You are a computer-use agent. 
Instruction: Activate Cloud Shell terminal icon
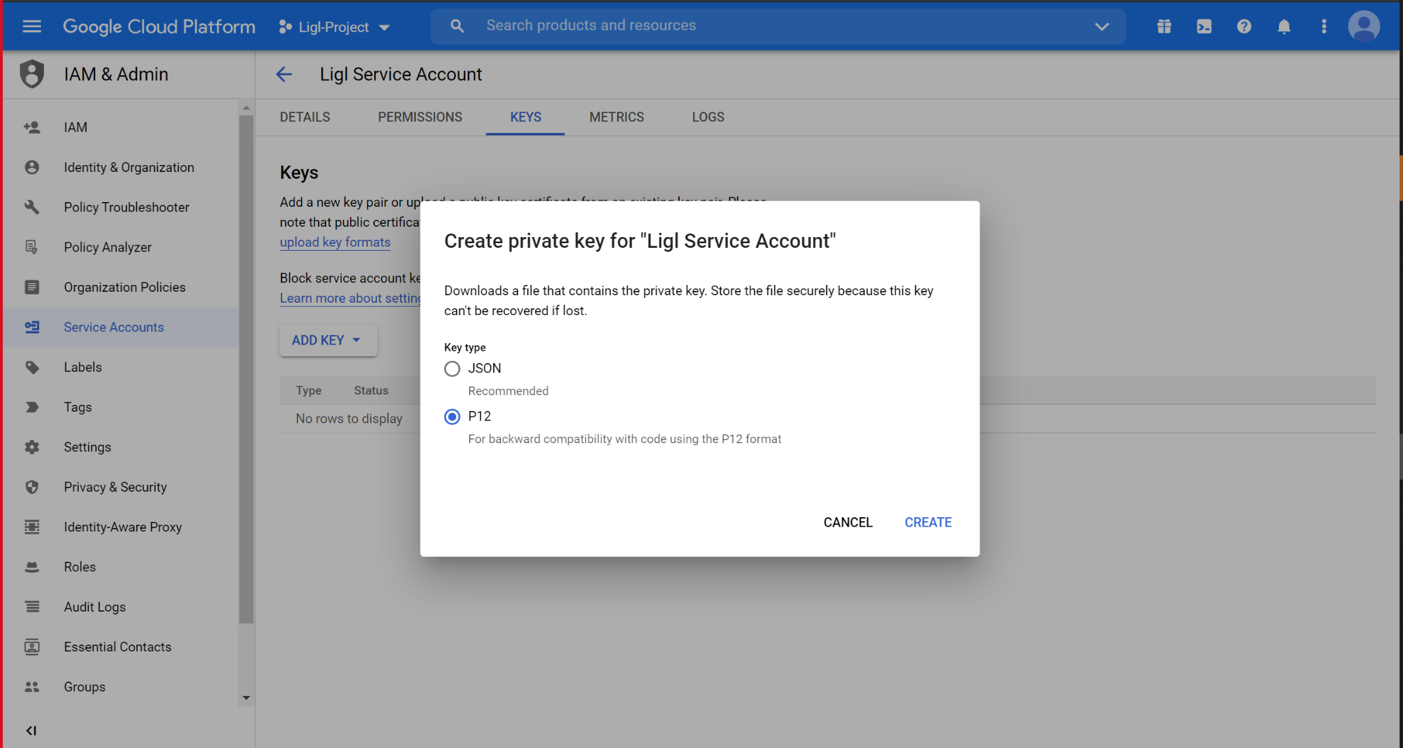[x=1204, y=27]
